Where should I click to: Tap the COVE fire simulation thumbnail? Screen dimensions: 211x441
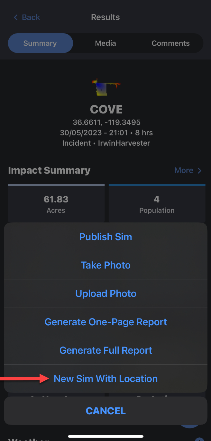(x=106, y=87)
